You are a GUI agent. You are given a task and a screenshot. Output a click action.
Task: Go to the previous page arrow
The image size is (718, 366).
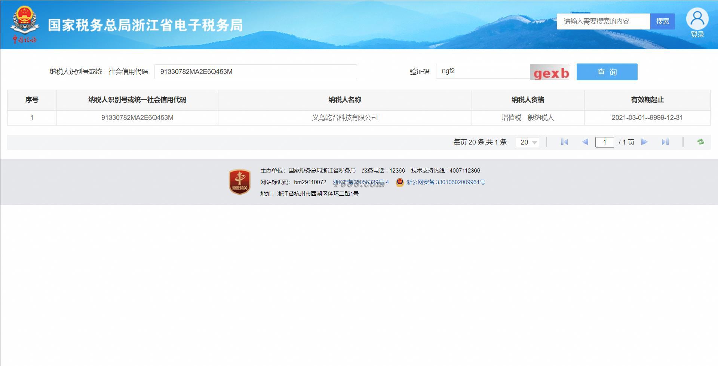click(585, 142)
